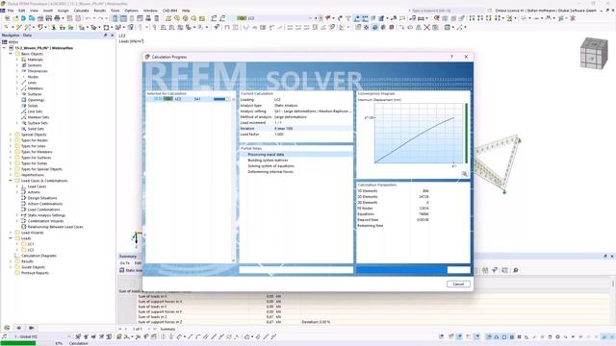This screenshot has width=616, height=346.
Task: Close the Navigator - Data panel
Action: [x=112, y=36]
